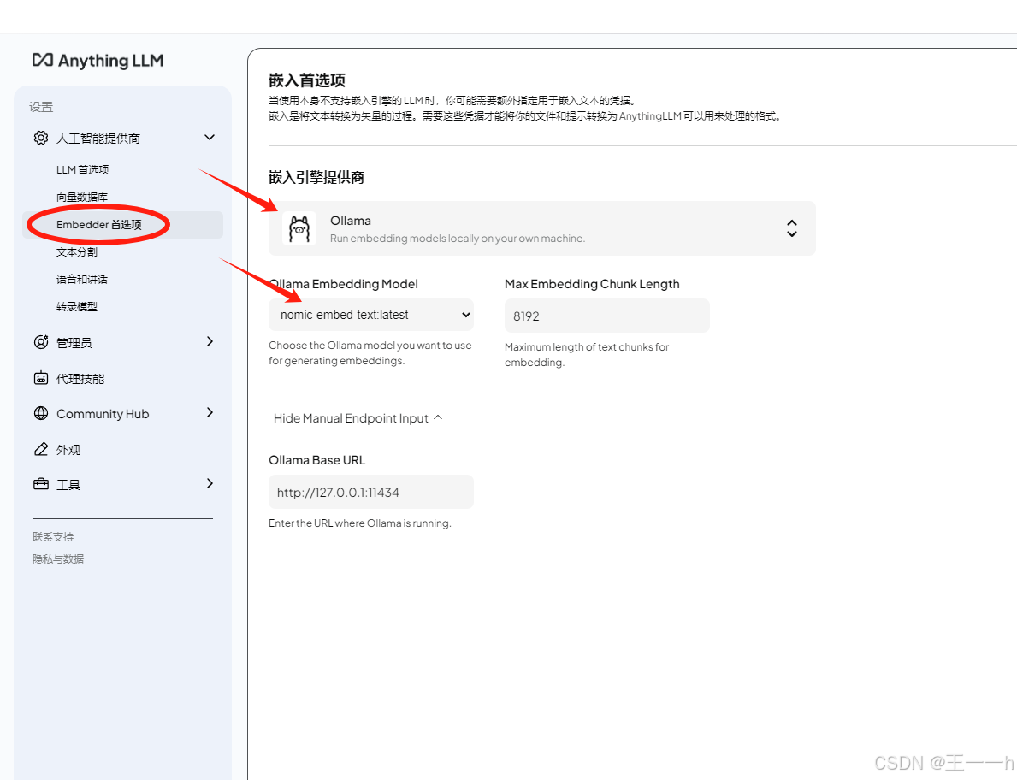This screenshot has width=1017, height=780.
Task: Click the Ollama Base URL label
Action: [317, 460]
